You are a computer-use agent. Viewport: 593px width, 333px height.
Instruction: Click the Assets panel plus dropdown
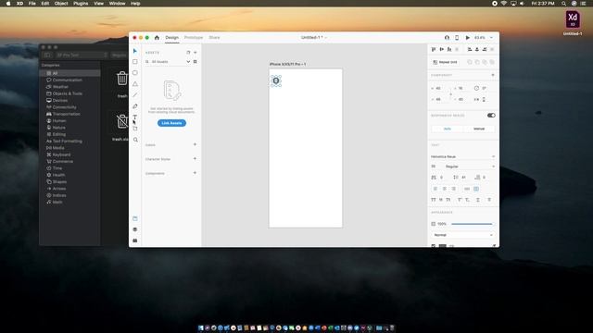click(x=196, y=53)
